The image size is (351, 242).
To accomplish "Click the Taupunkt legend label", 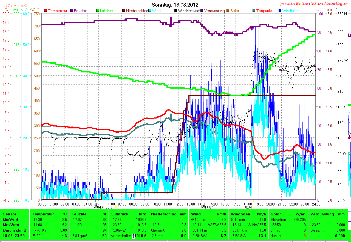I will [264, 11].
